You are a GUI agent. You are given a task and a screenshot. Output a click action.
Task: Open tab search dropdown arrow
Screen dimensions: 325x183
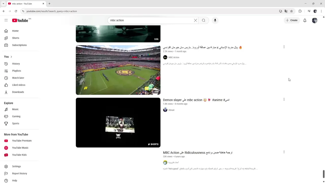pos(3,4)
